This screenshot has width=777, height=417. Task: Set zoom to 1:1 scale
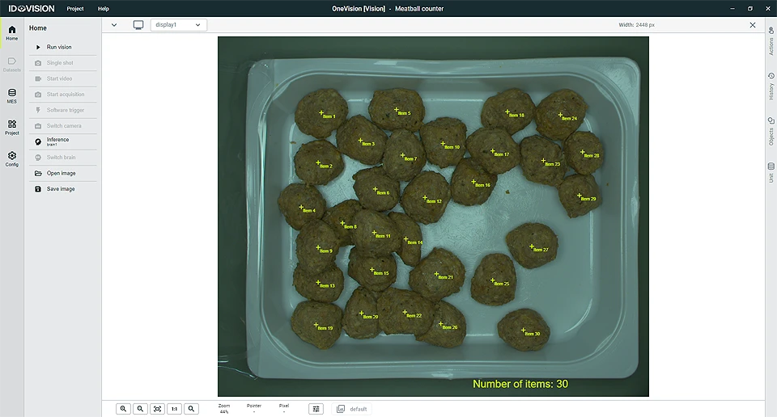(x=174, y=409)
